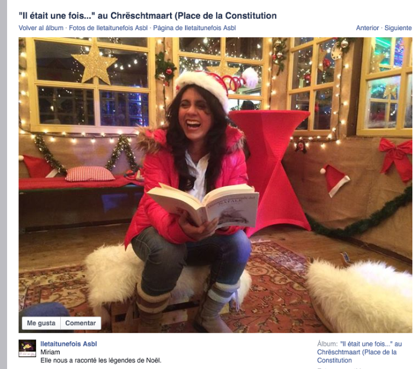Go to the Siguiente photo
The width and height of the screenshot is (414, 369).
[398, 28]
